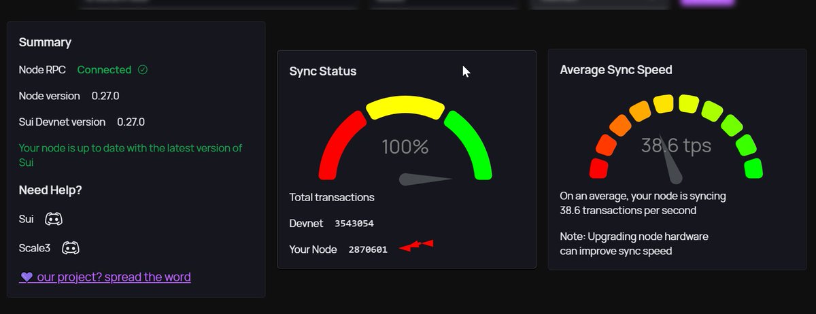
Task: Open the Scale3 Discord icon link
Action: point(71,248)
